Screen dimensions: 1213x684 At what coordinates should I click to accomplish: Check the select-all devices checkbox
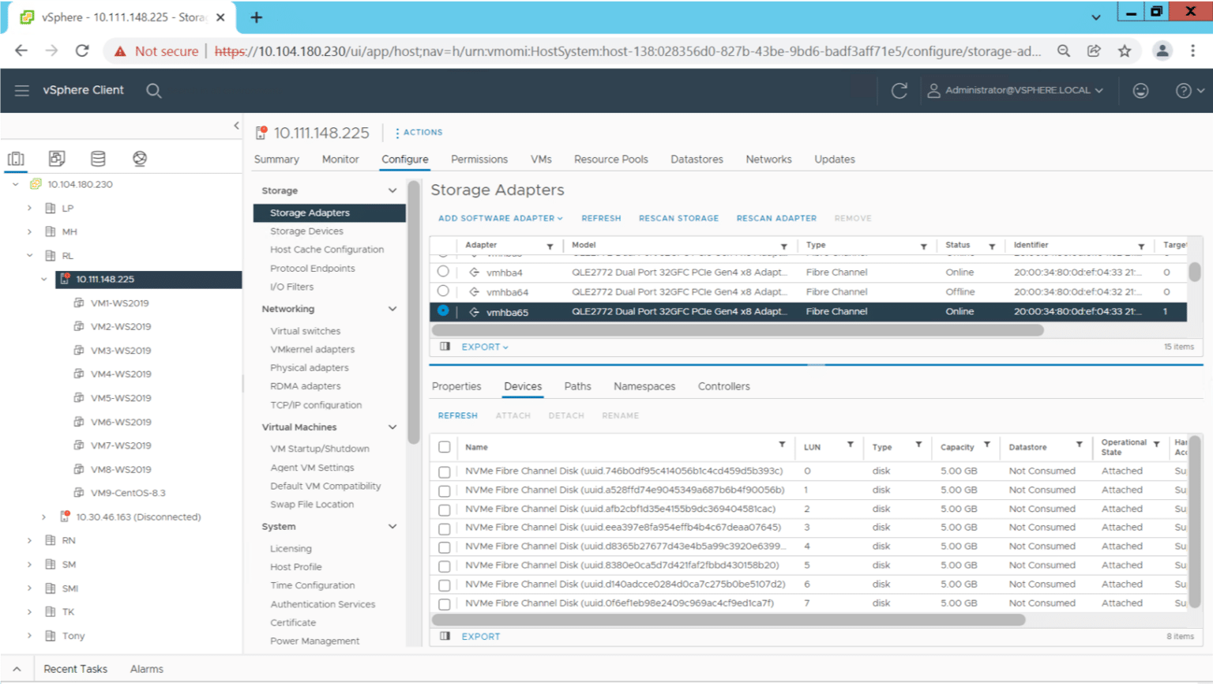click(445, 447)
